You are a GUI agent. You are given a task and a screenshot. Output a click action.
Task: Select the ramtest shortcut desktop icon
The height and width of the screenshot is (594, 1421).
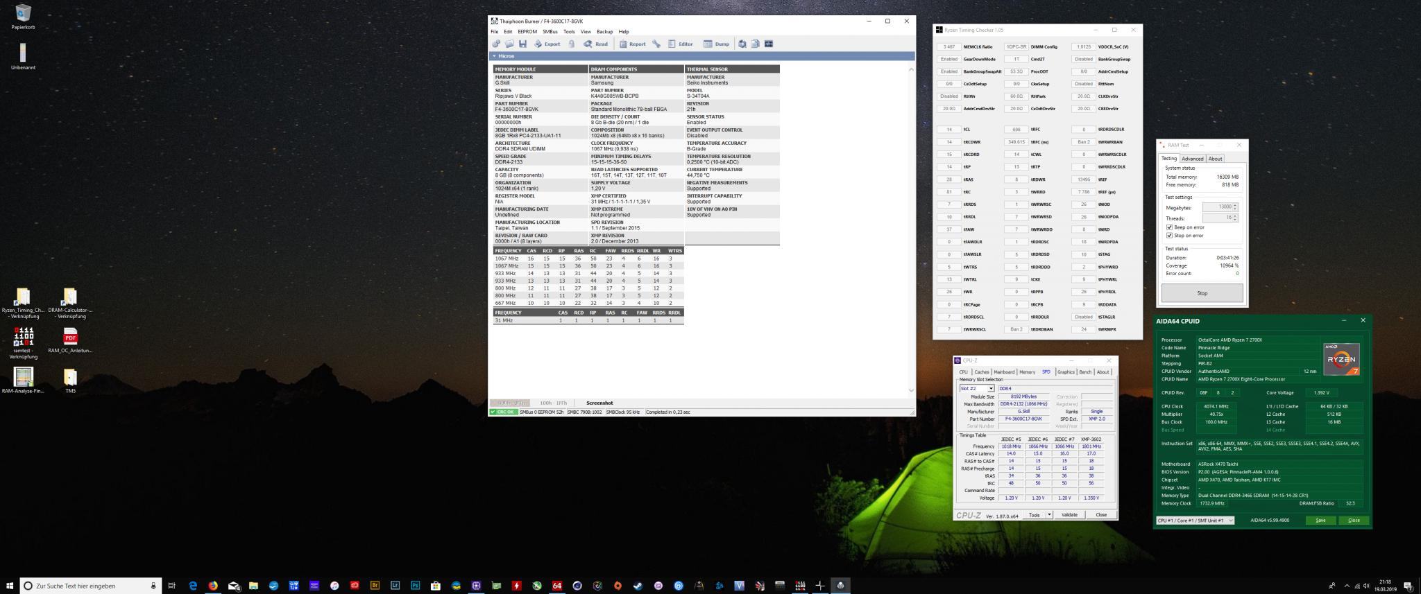[x=23, y=342]
